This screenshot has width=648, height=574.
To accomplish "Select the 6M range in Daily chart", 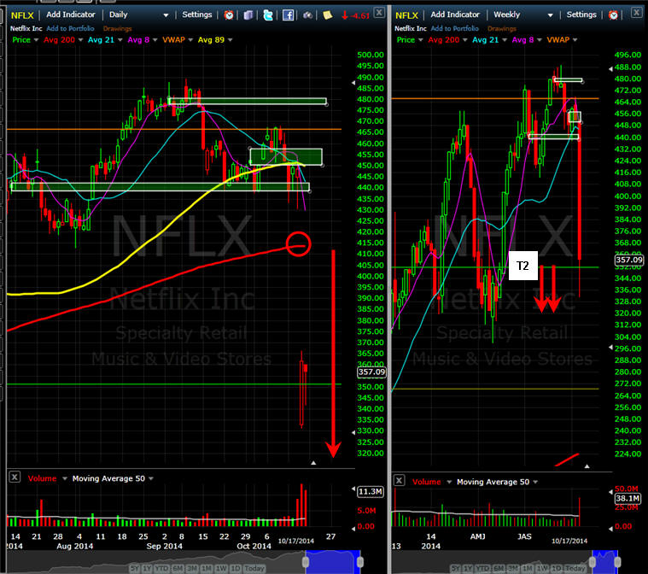I will click(x=178, y=568).
